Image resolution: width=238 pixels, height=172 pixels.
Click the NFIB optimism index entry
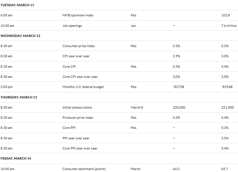(78, 15)
